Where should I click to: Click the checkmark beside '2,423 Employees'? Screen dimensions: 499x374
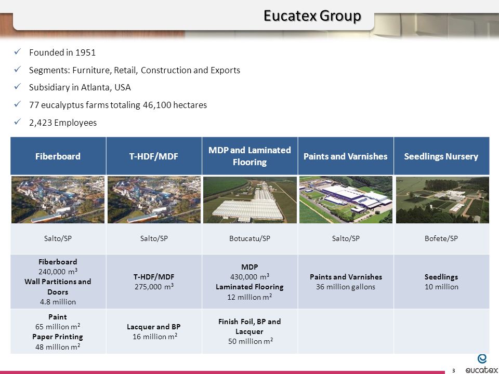click(x=18, y=121)
